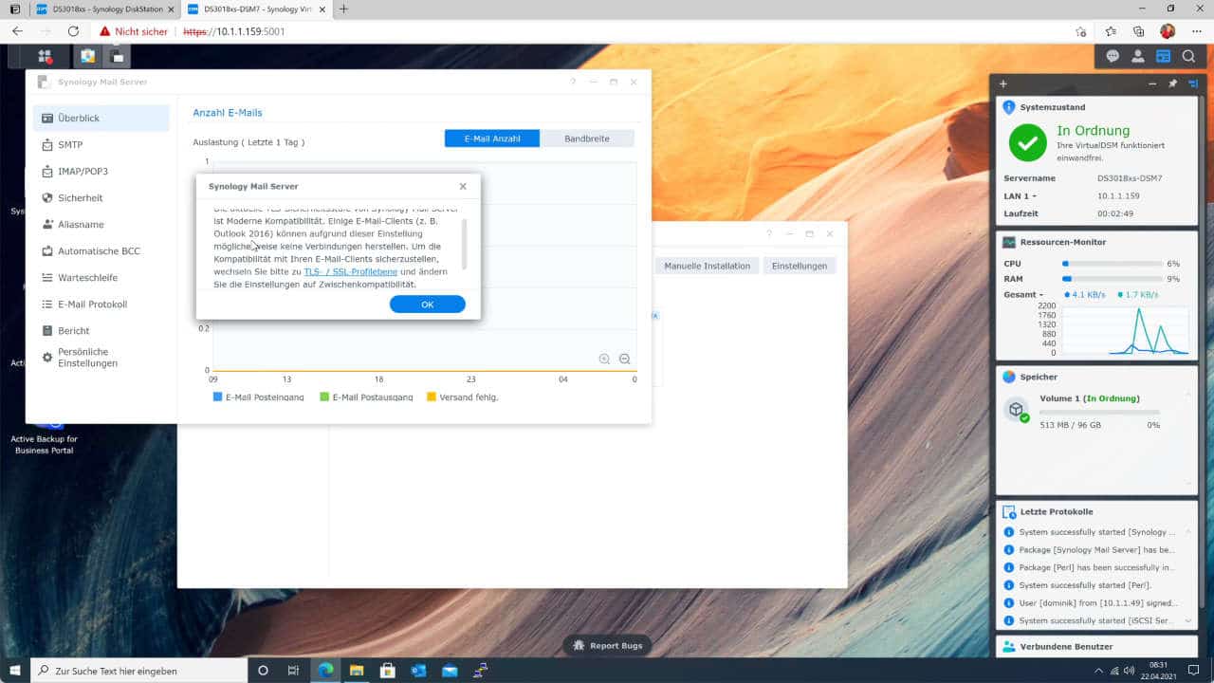The image size is (1214, 683).
Task: Open help in Synology Mail Server window
Action: pyautogui.click(x=573, y=83)
